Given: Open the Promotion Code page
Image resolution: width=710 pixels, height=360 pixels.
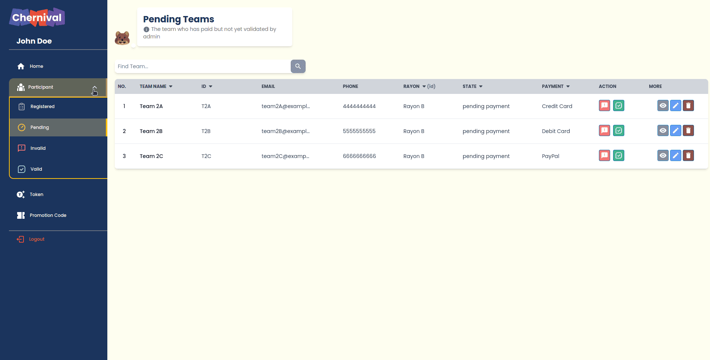Looking at the screenshot, I should (58, 215).
